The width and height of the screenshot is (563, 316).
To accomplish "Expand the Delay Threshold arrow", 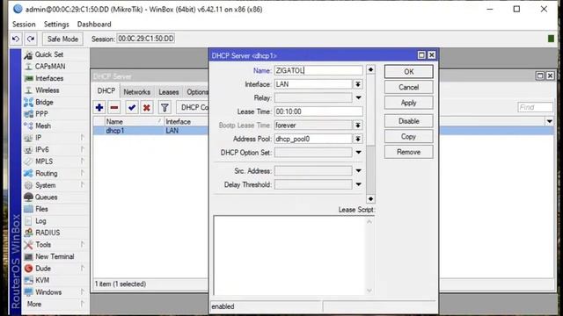I will (358, 184).
